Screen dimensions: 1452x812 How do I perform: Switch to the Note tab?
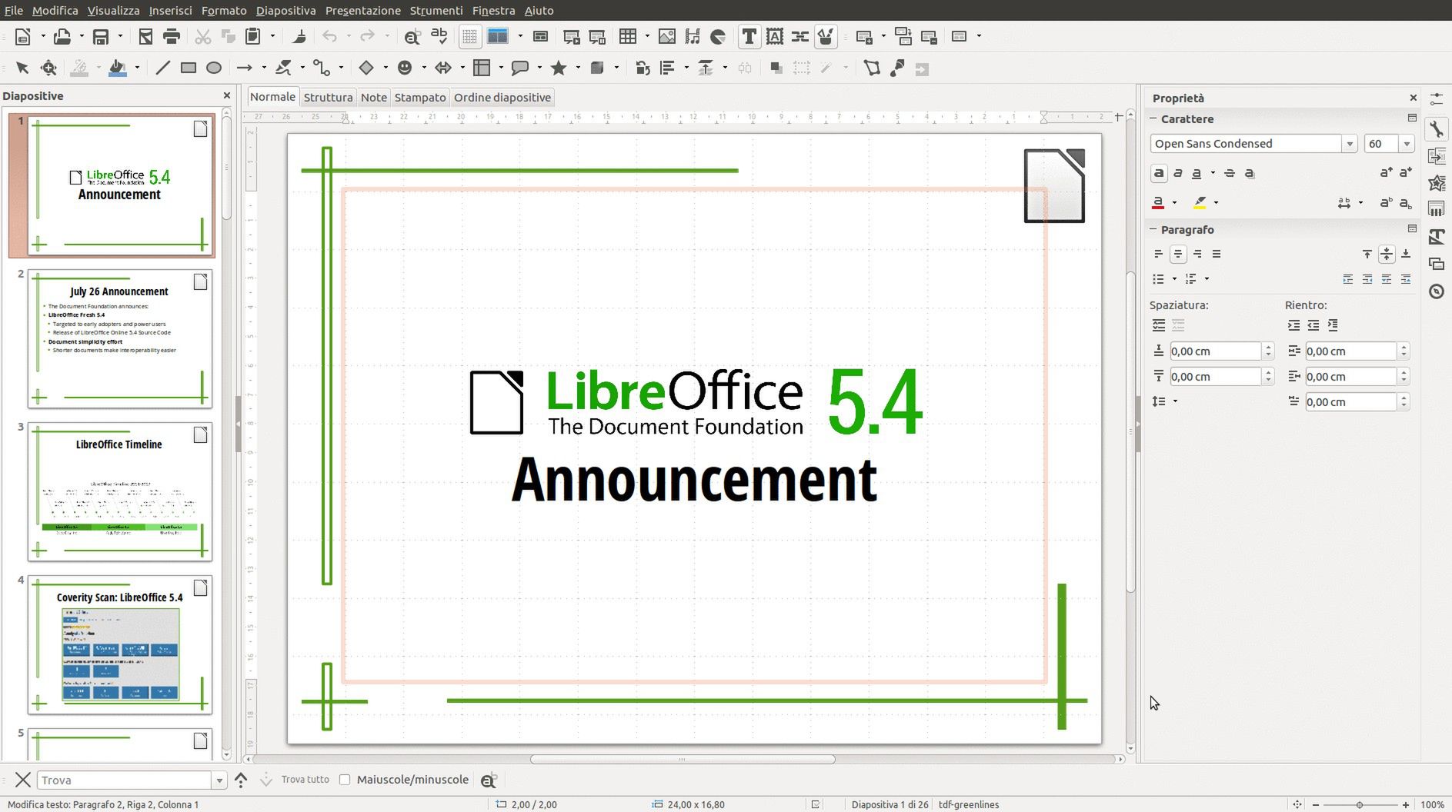point(374,98)
